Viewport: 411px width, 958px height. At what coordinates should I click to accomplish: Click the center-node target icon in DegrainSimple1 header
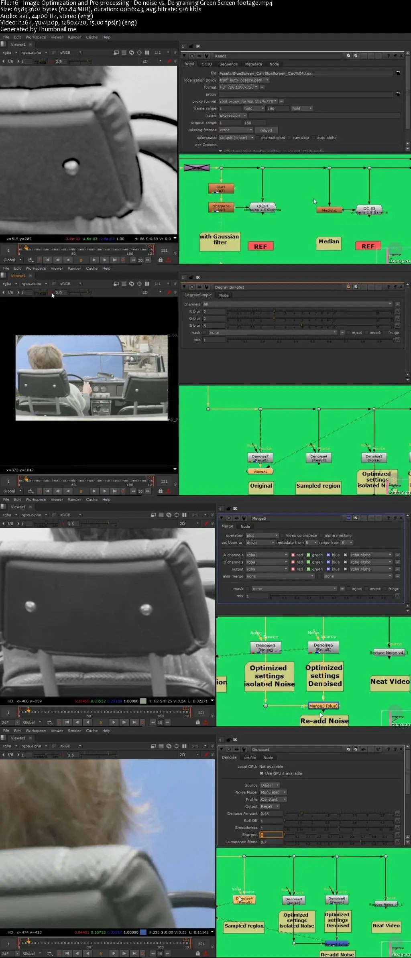(x=192, y=287)
